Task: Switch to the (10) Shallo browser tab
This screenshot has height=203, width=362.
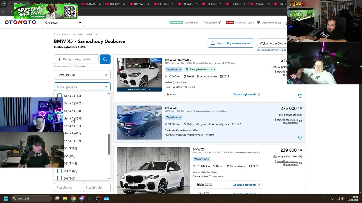Action: tap(163, 4)
